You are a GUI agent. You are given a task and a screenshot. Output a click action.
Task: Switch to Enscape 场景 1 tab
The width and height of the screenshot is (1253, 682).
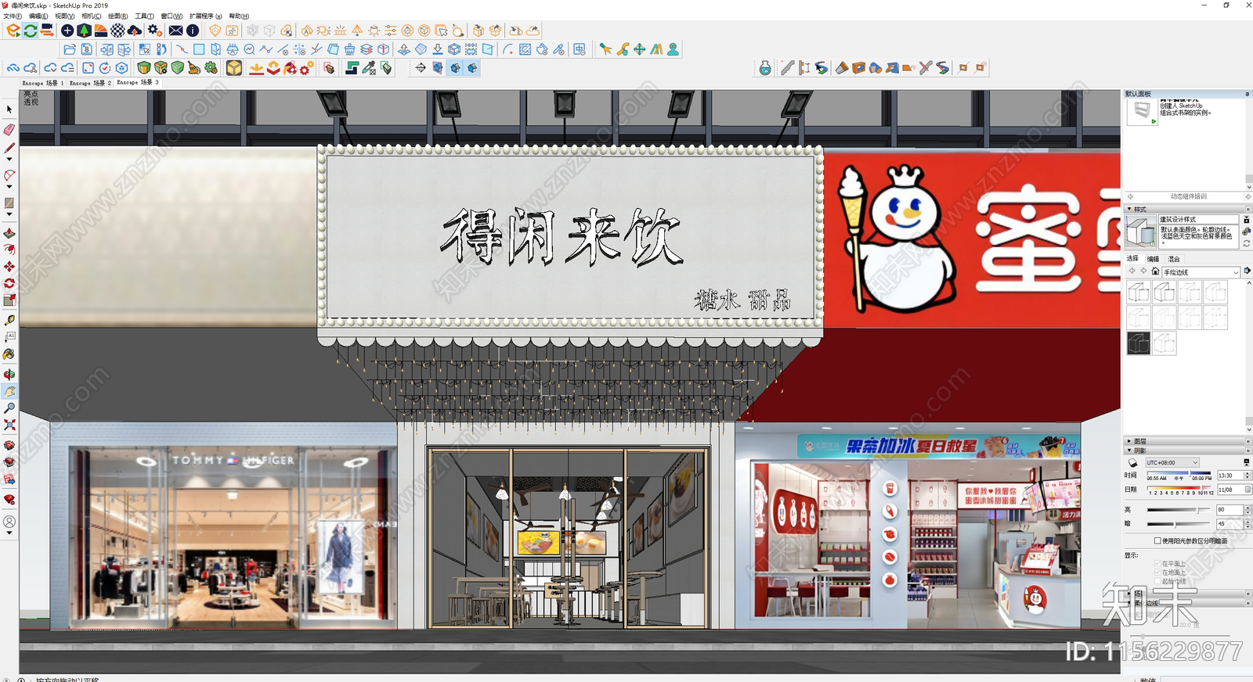tap(43, 83)
